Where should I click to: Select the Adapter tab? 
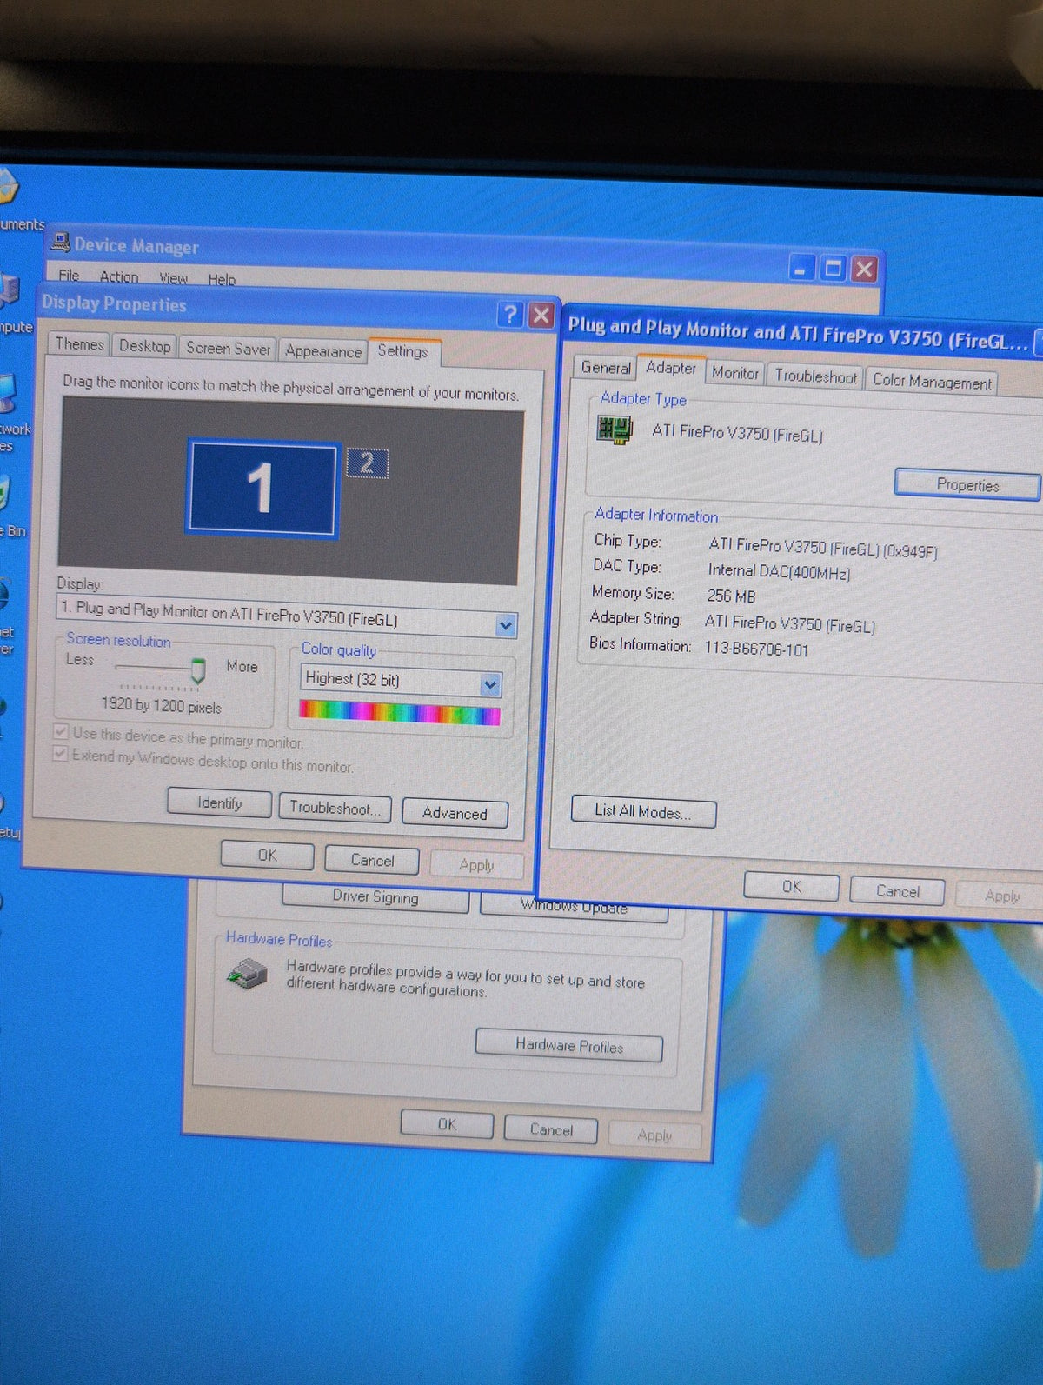coord(670,368)
